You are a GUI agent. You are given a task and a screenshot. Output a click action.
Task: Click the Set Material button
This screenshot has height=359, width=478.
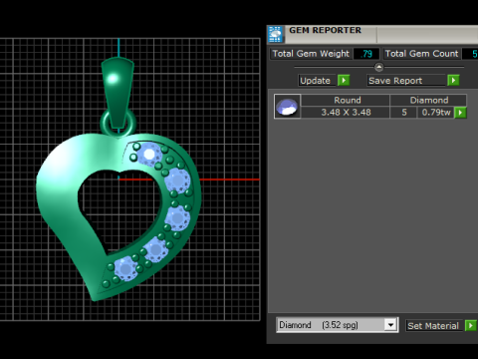point(433,326)
